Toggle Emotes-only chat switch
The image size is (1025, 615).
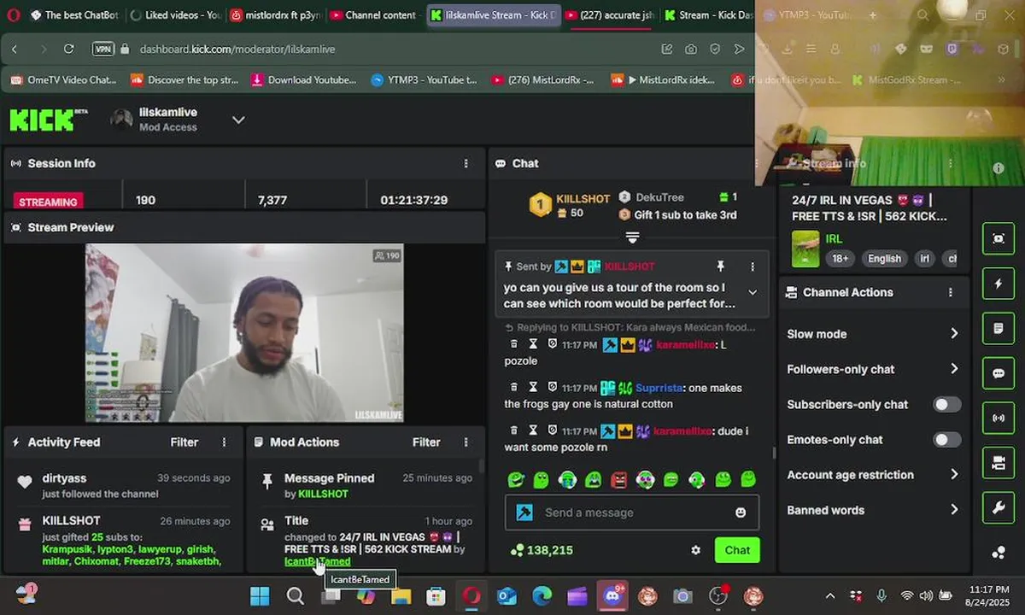tap(946, 440)
